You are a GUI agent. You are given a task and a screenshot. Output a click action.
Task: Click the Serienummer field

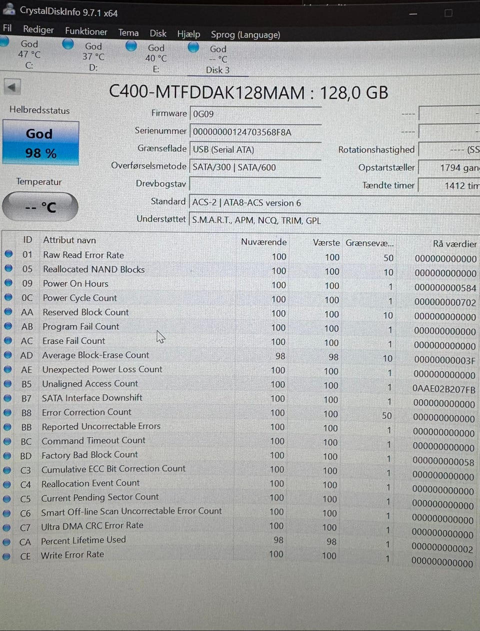point(255,132)
